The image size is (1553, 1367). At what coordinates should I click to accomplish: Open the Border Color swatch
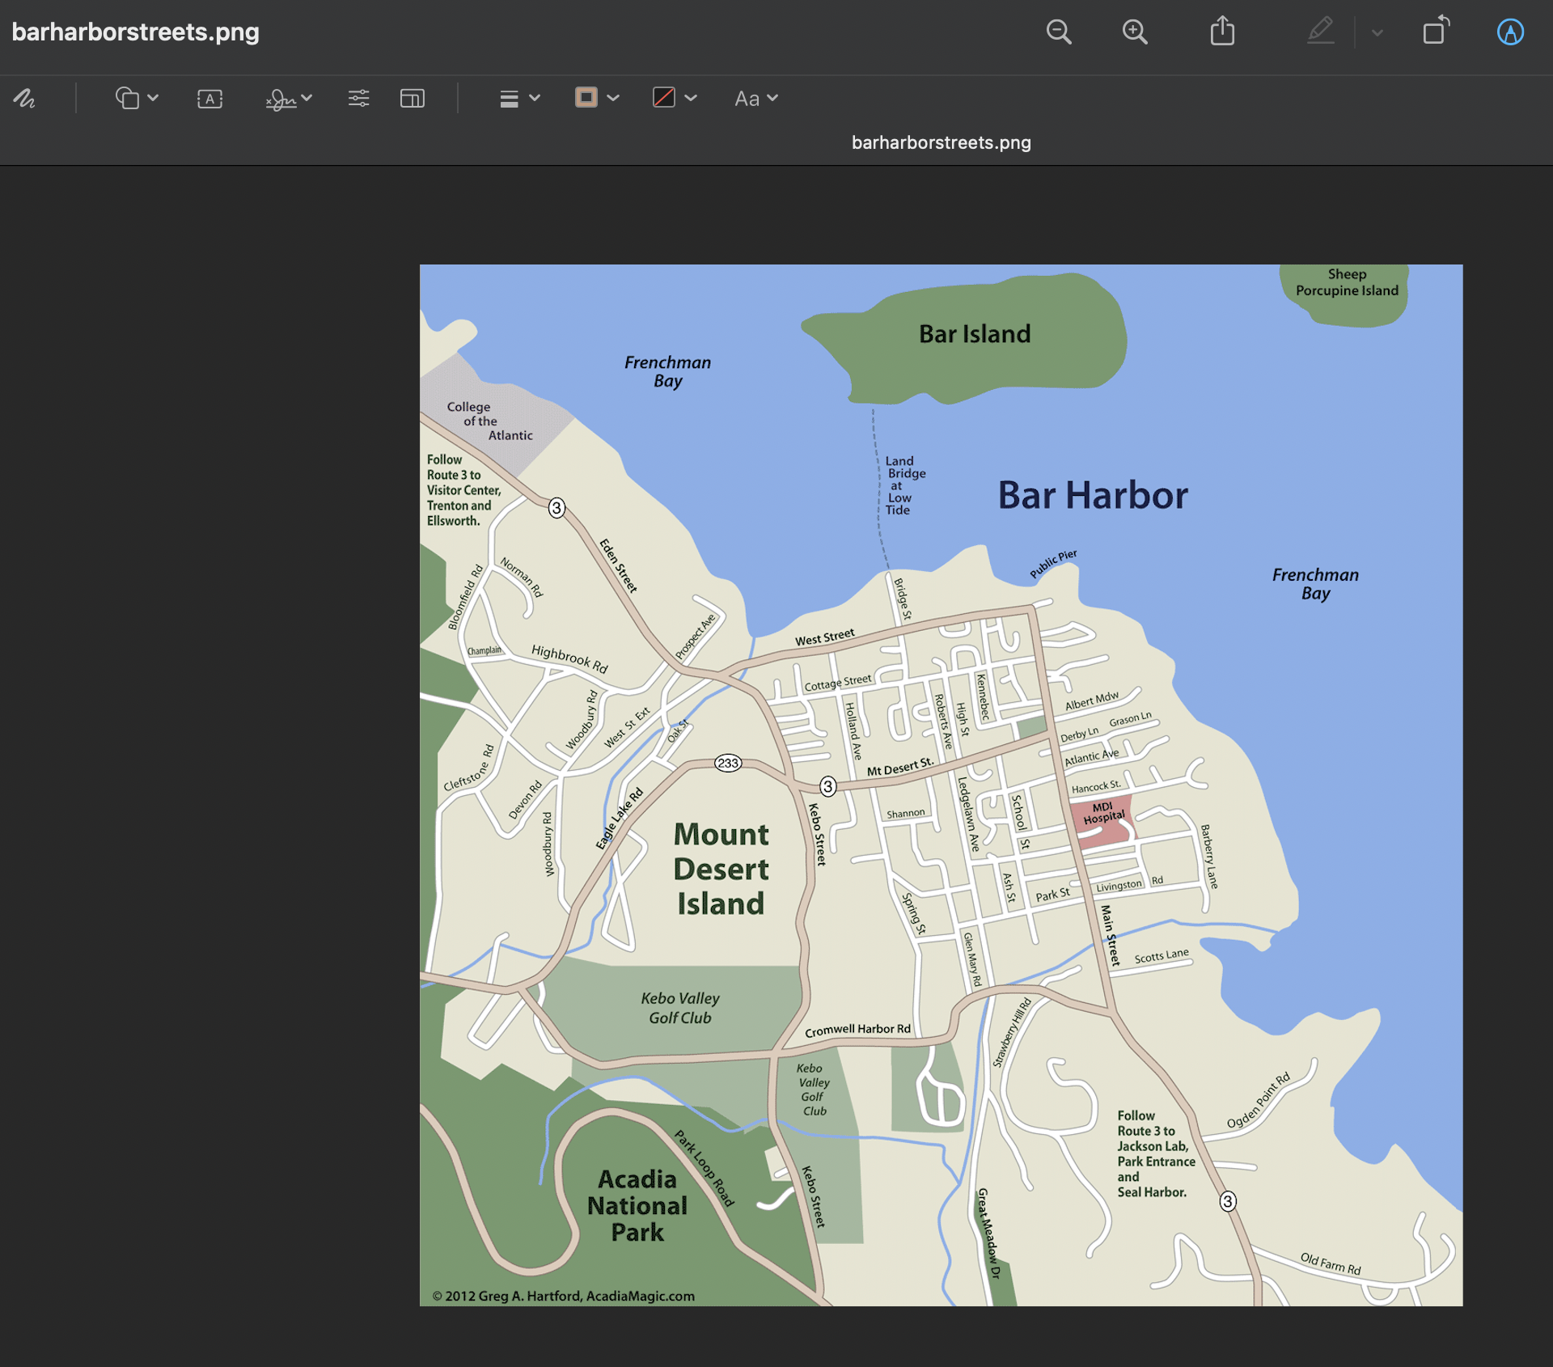pyautogui.click(x=586, y=98)
